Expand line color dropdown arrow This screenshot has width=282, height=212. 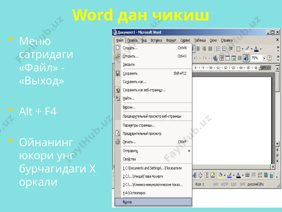233,175
